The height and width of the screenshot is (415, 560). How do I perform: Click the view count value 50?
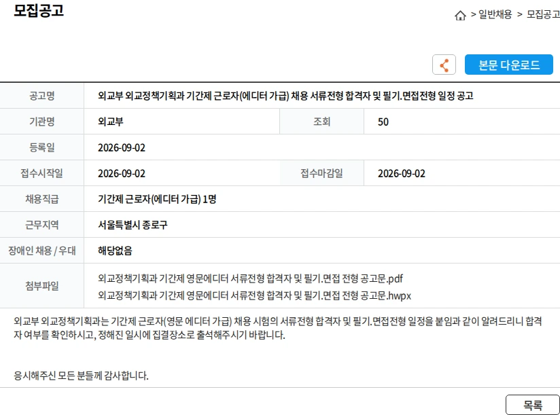click(383, 122)
